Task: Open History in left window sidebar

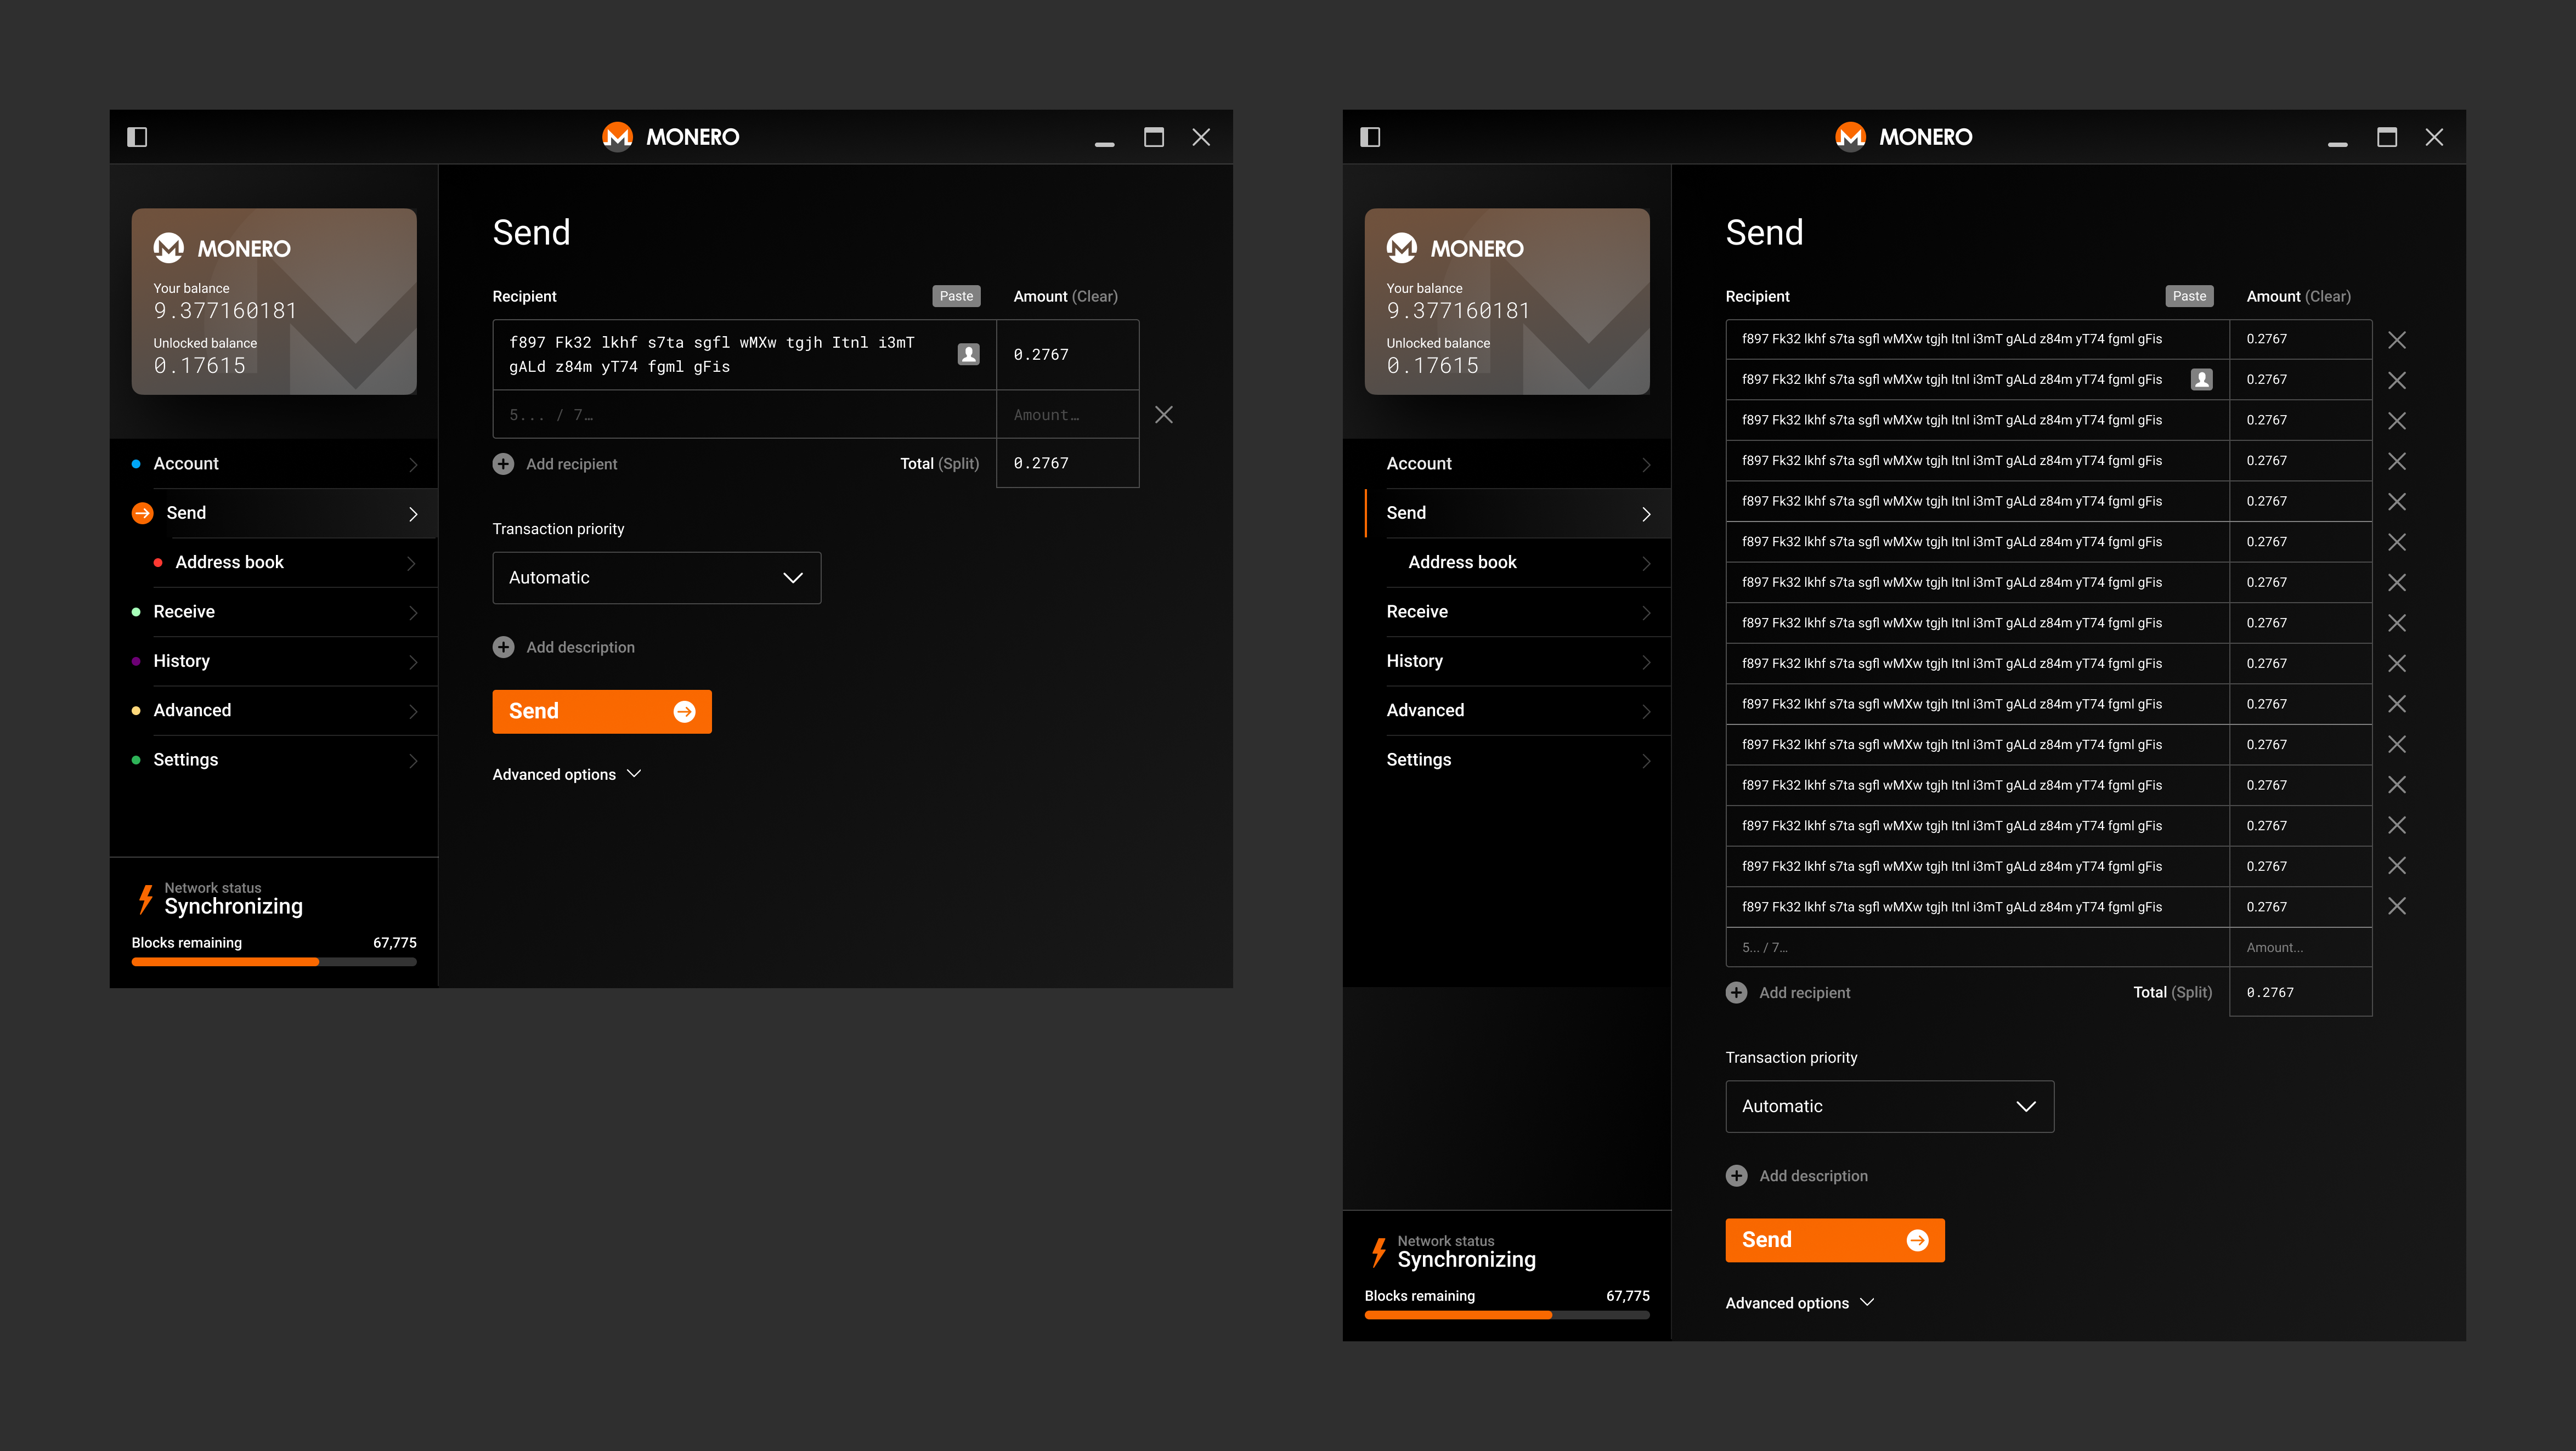Action: pos(274,661)
